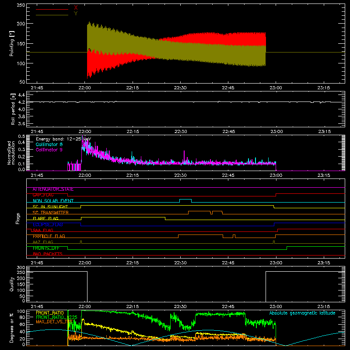Screen dimensions: 350x350
Task: Click the 4.2 tick on Roll period axis
Action: click(x=21, y=102)
